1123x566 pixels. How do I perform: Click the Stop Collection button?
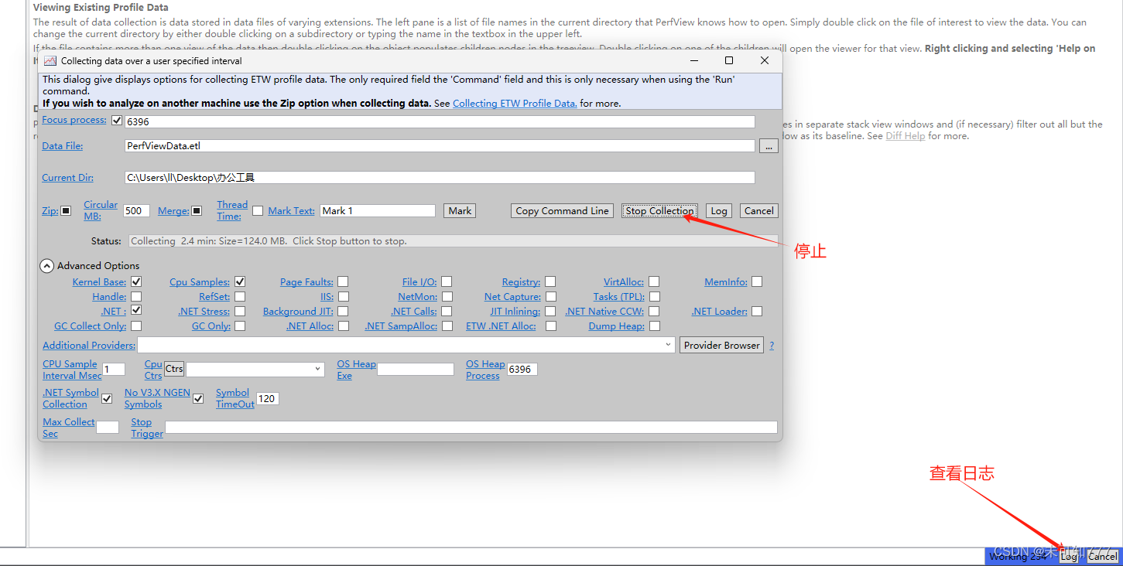click(660, 210)
